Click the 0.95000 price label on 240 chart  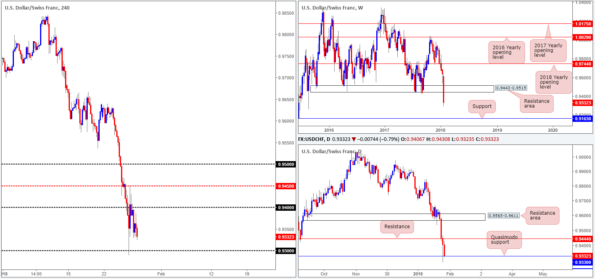tap(285, 164)
